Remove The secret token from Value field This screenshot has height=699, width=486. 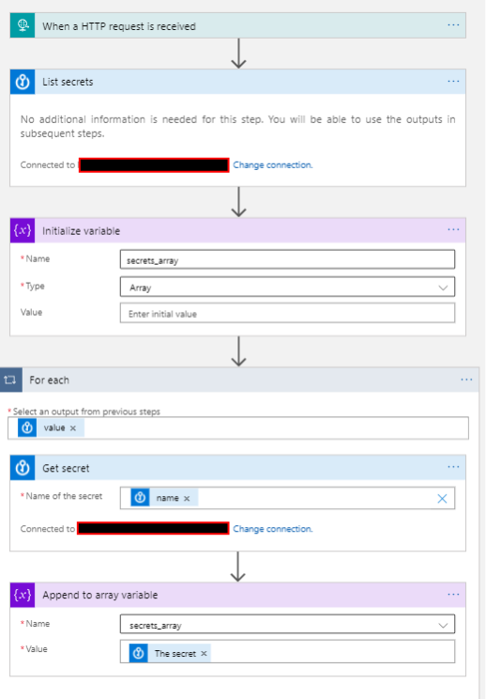click(x=204, y=654)
